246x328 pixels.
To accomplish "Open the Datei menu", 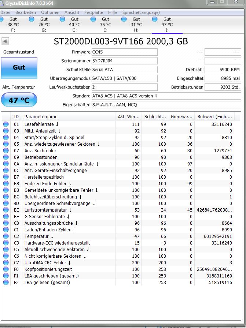I will [x=5, y=12].
